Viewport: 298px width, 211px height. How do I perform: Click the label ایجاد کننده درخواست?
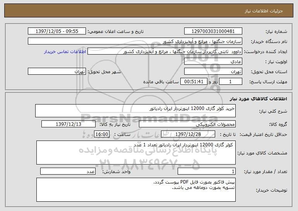265,52
